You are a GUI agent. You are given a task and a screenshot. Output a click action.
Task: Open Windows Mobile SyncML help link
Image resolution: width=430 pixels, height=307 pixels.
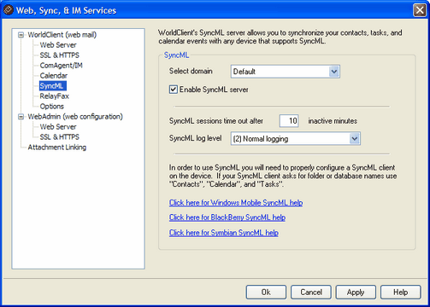236,203
